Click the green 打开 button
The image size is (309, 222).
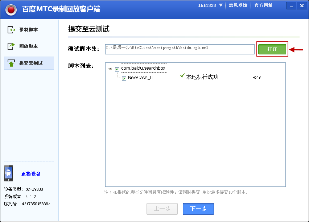click(272, 49)
